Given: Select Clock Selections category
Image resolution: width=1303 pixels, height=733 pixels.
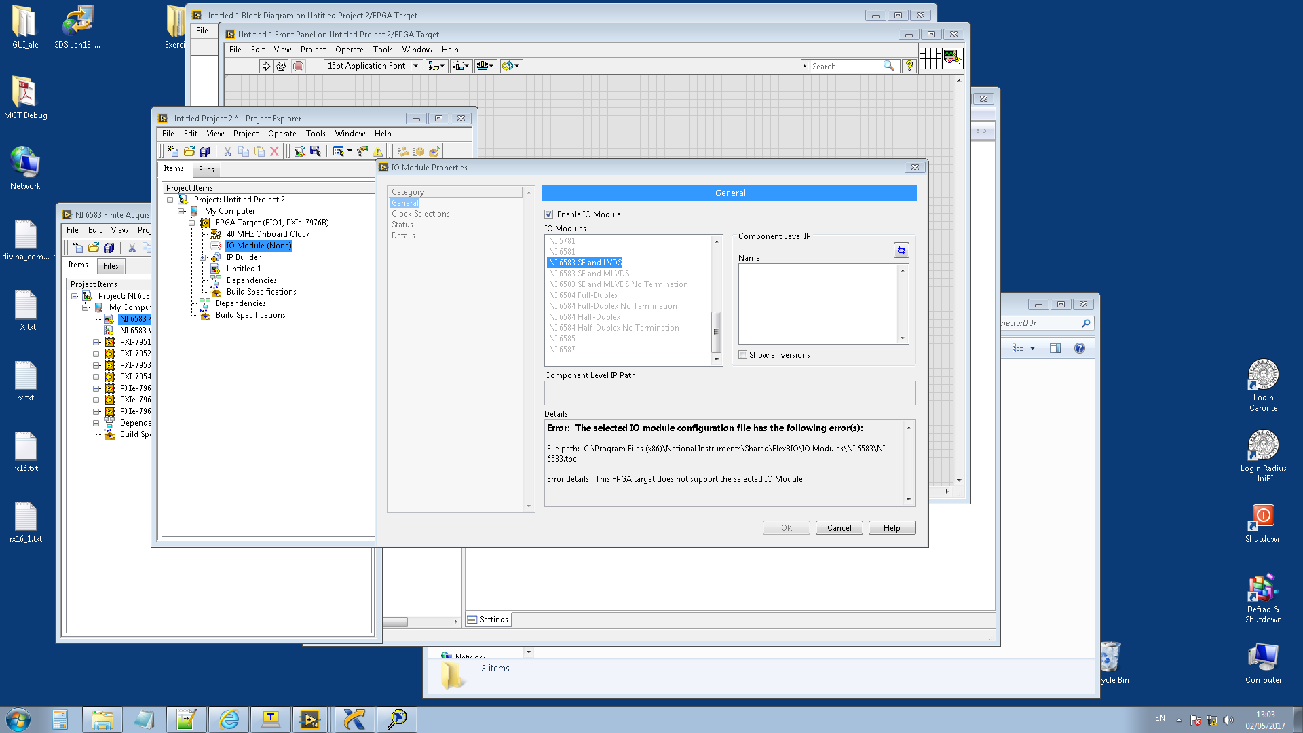Looking at the screenshot, I should pos(421,214).
